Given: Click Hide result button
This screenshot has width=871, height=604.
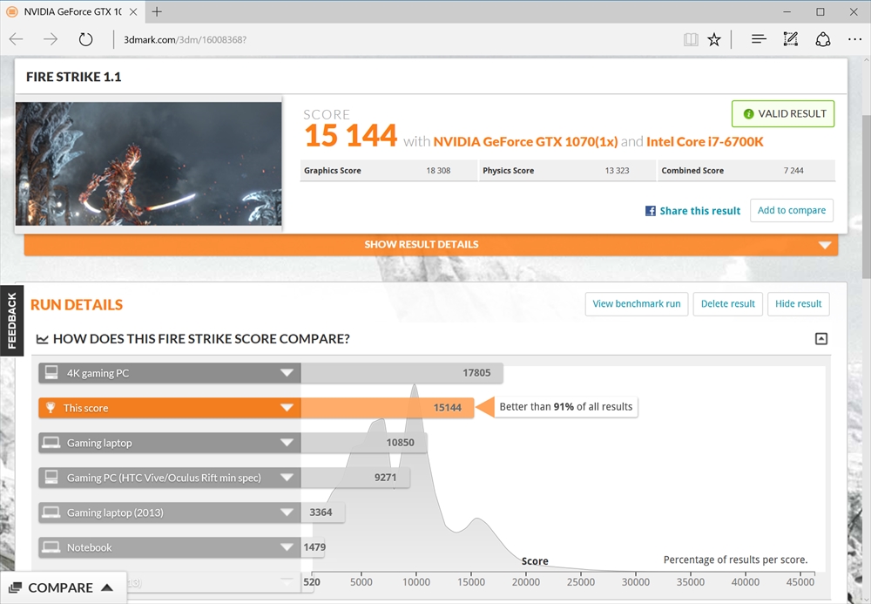Looking at the screenshot, I should pyautogui.click(x=798, y=304).
